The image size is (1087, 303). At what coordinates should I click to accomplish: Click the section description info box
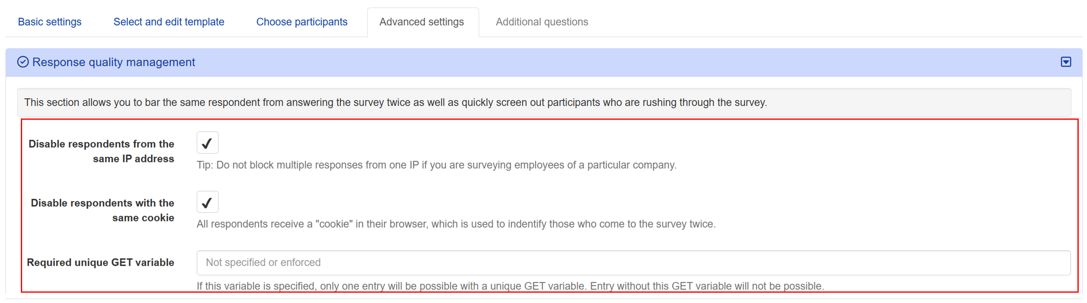pyautogui.click(x=544, y=103)
